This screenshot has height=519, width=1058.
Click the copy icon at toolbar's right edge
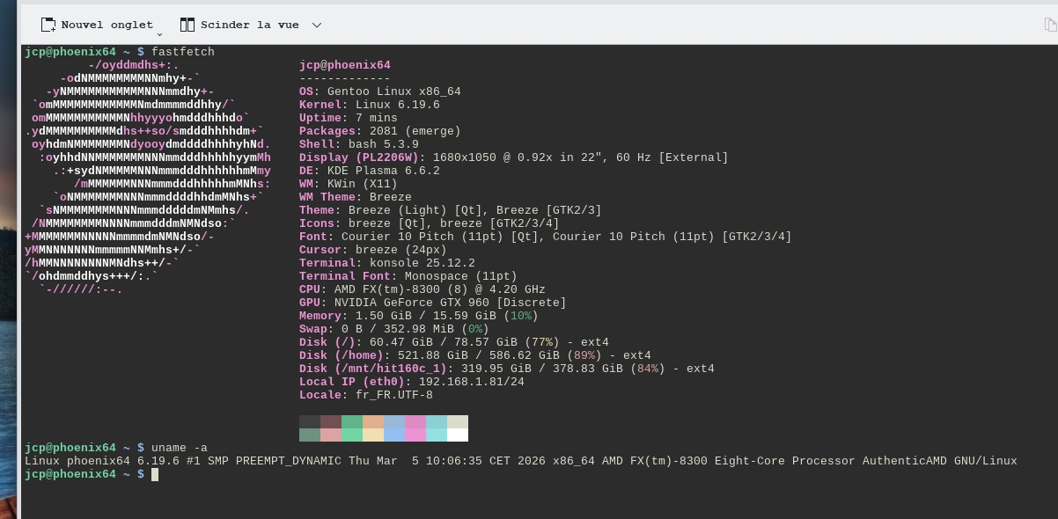click(1050, 26)
